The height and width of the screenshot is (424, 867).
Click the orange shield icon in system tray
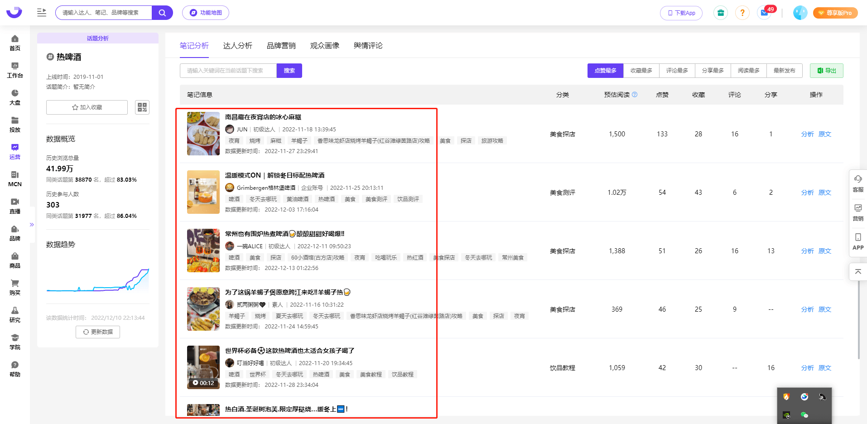coord(786,397)
